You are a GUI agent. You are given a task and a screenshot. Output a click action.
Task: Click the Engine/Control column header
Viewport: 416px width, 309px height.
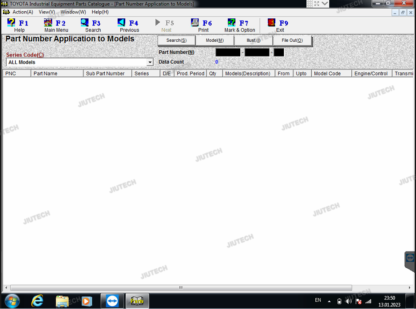coord(372,74)
